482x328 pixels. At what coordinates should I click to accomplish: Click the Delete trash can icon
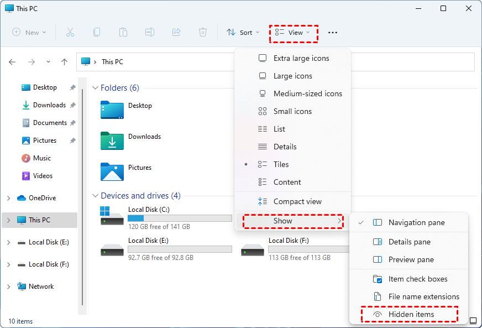coord(202,32)
